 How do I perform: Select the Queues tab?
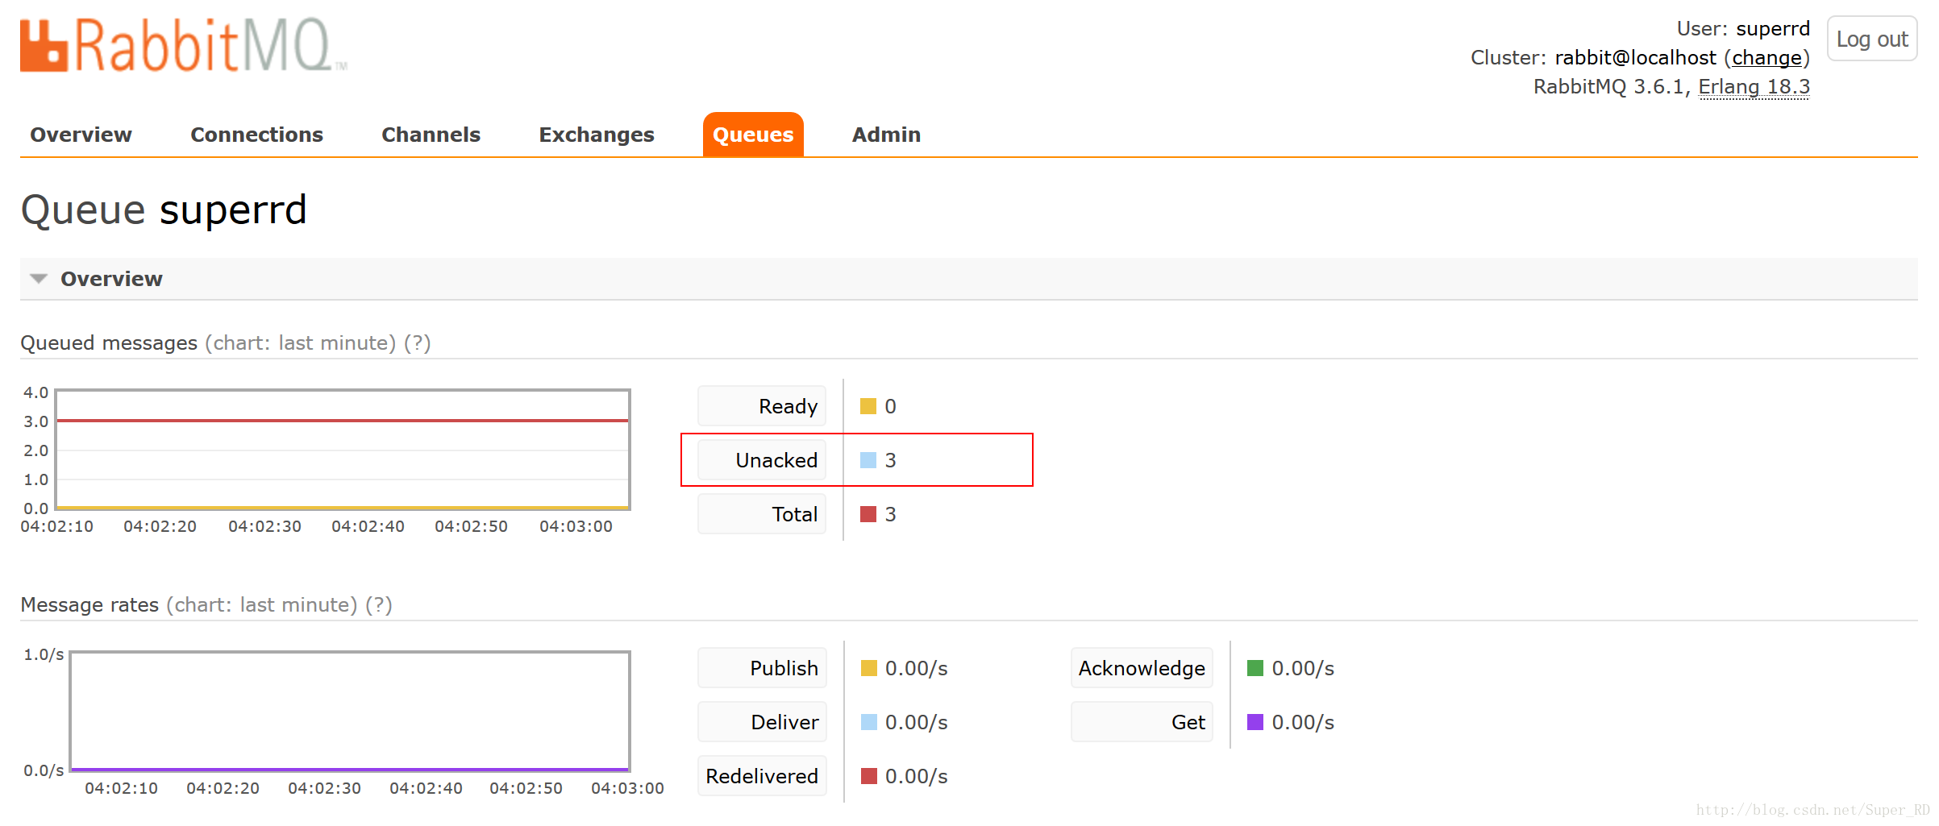tap(753, 135)
